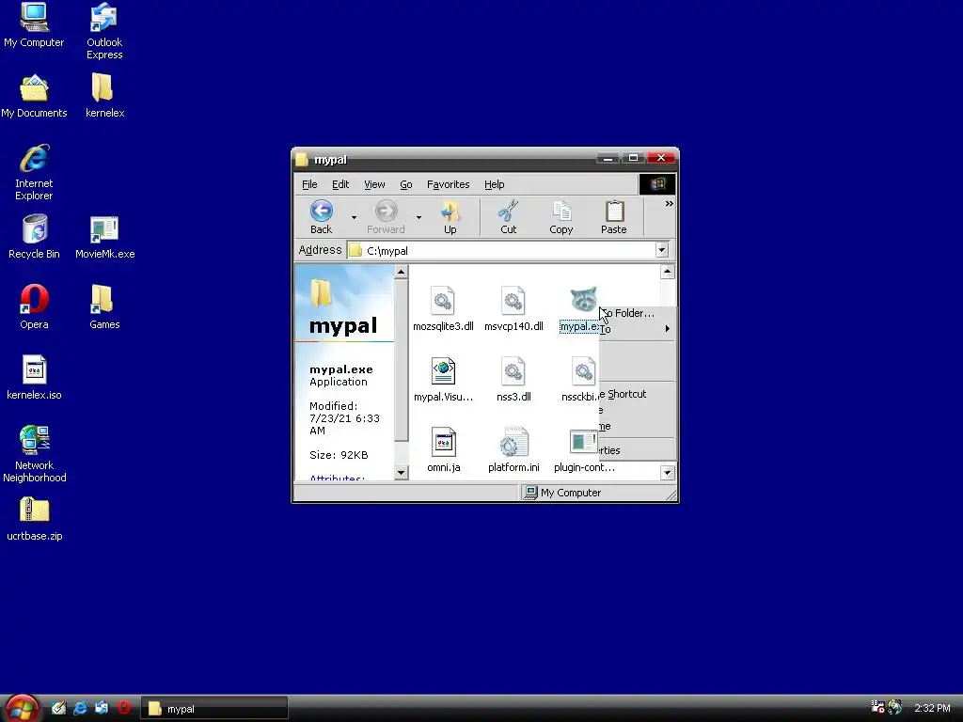This screenshot has height=722, width=963.
Task: Select omni.ja file
Action: tap(443, 450)
